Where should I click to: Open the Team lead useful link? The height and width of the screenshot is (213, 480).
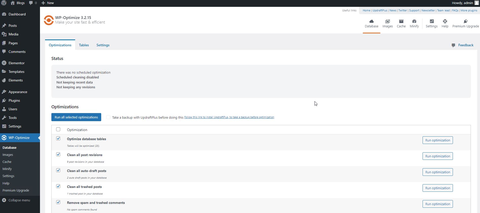443,10
